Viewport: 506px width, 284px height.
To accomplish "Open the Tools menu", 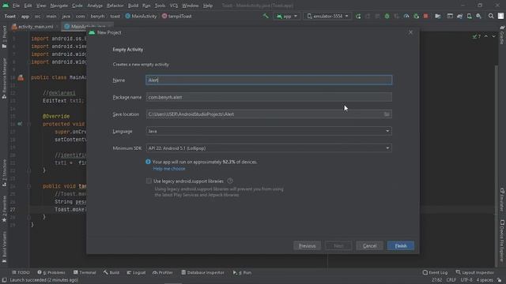I will click(x=160, y=6).
